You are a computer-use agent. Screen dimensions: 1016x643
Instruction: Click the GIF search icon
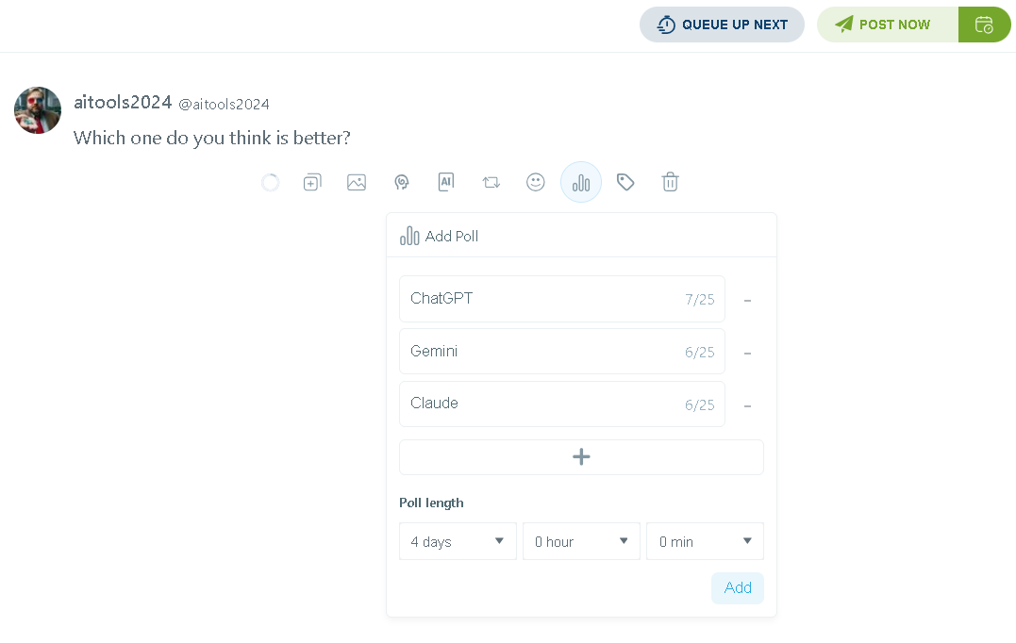pos(402,182)
